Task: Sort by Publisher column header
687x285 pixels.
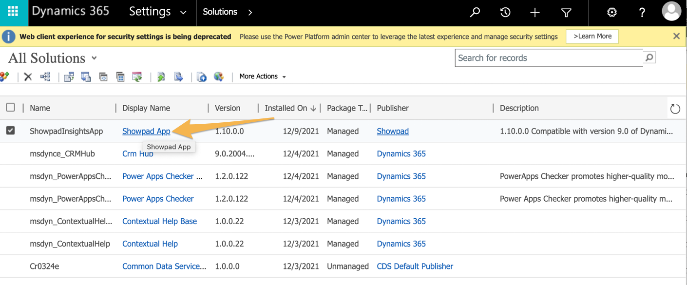Action: pos(393,108)
